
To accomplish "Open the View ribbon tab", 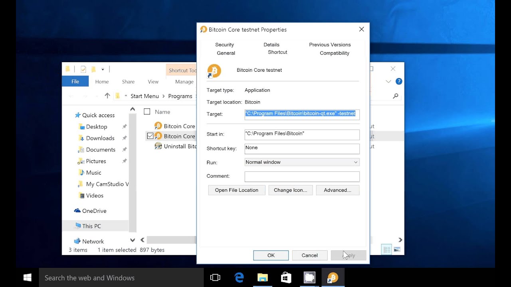I will coord(153,81).
